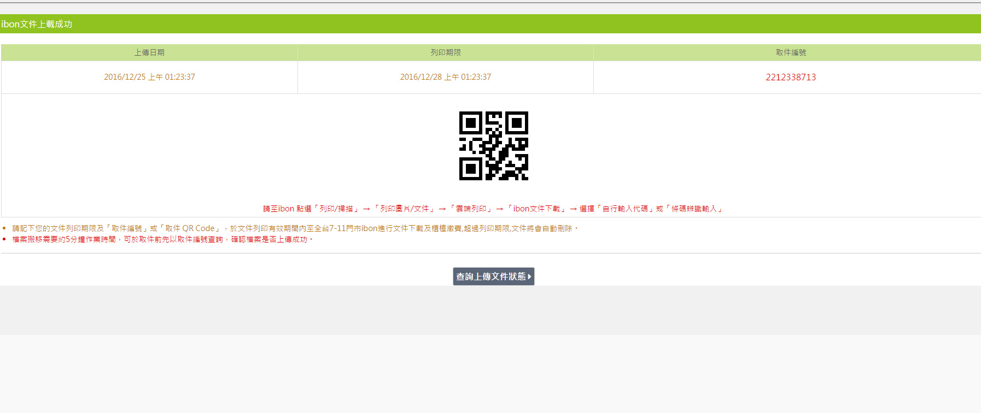Click the 列印期限 column header
Image resolution: width=981 pixels, height=413 pixels.
[x=445, y=52]
